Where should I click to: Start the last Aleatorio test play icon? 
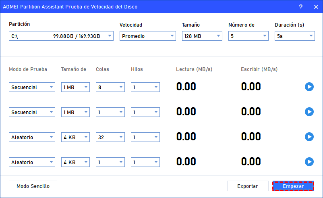[309, 162]
